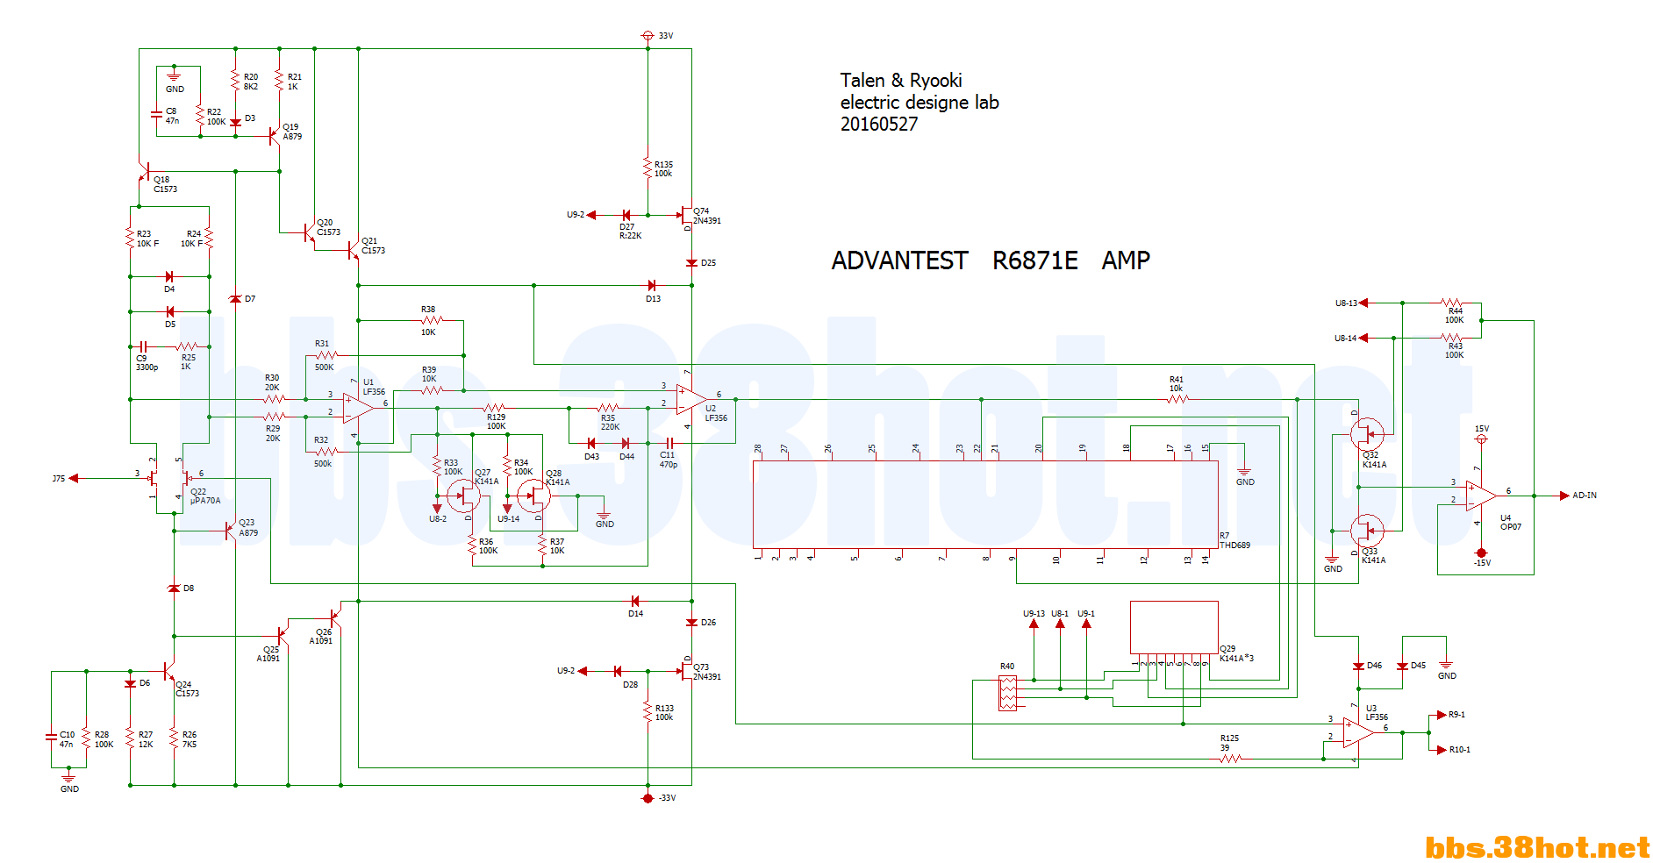Select the electric designe lab text line
This screenshot has width=1653, height=863.
pyautogui.click(x=920, y=103)
